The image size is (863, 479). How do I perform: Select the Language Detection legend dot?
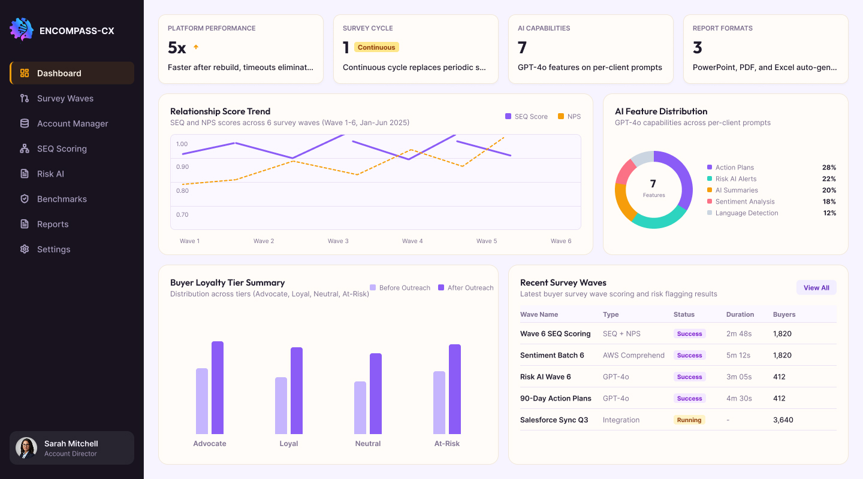(710, 213)
